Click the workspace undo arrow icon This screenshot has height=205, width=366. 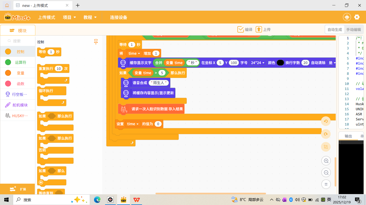pyautogui.click(x=326, y=121)
